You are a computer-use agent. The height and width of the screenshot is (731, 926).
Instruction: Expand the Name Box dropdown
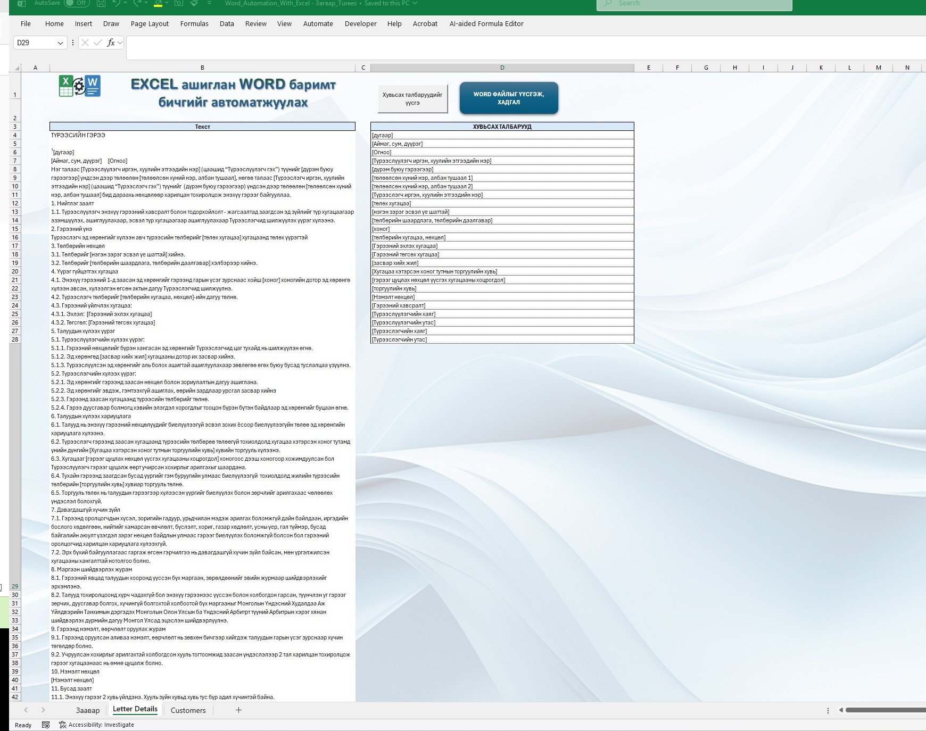tap(60, 43)
